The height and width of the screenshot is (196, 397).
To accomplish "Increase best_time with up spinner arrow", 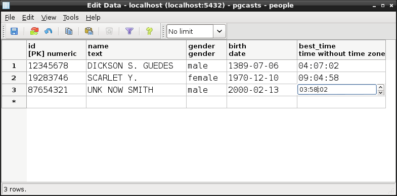I will click(x=380, y=87).
